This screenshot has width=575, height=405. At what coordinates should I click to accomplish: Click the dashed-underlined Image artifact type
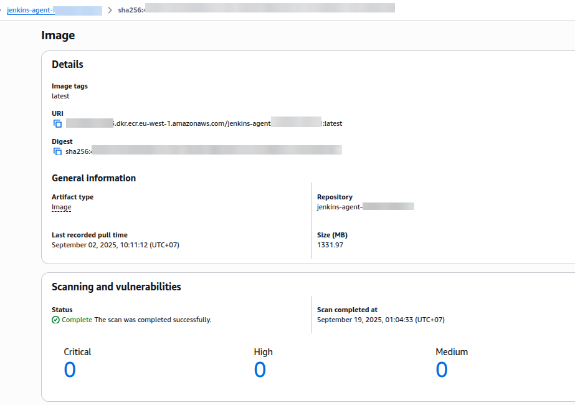pos(61,207)
